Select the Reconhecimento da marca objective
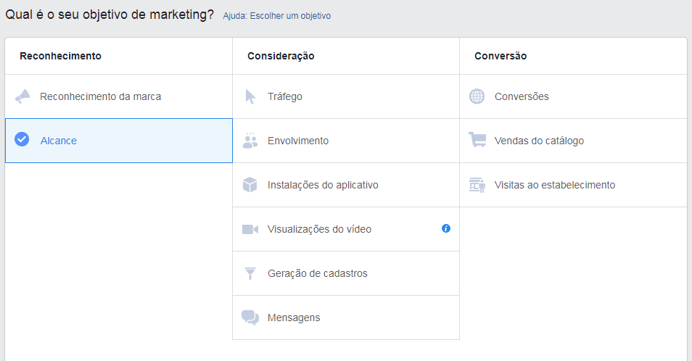The image size is (692, 361). 101,96
